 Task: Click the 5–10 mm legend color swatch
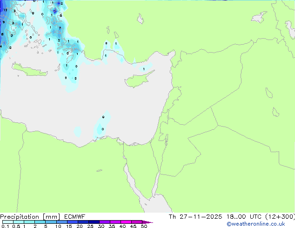point(51,222)
